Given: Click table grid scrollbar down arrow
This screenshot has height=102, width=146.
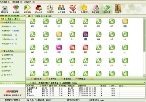Looking at the screenshot, I should (x=144, y=75).
